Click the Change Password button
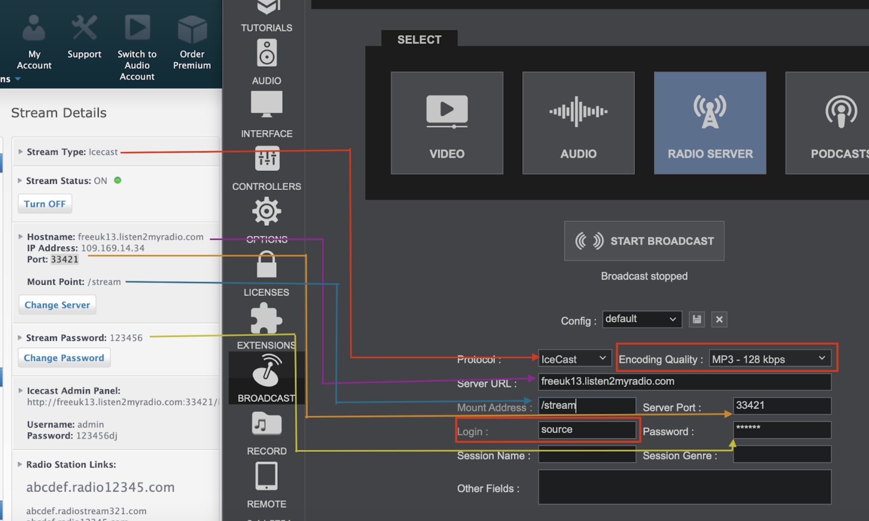The height and width of the screenshot is (521, 869). [64, 358]
